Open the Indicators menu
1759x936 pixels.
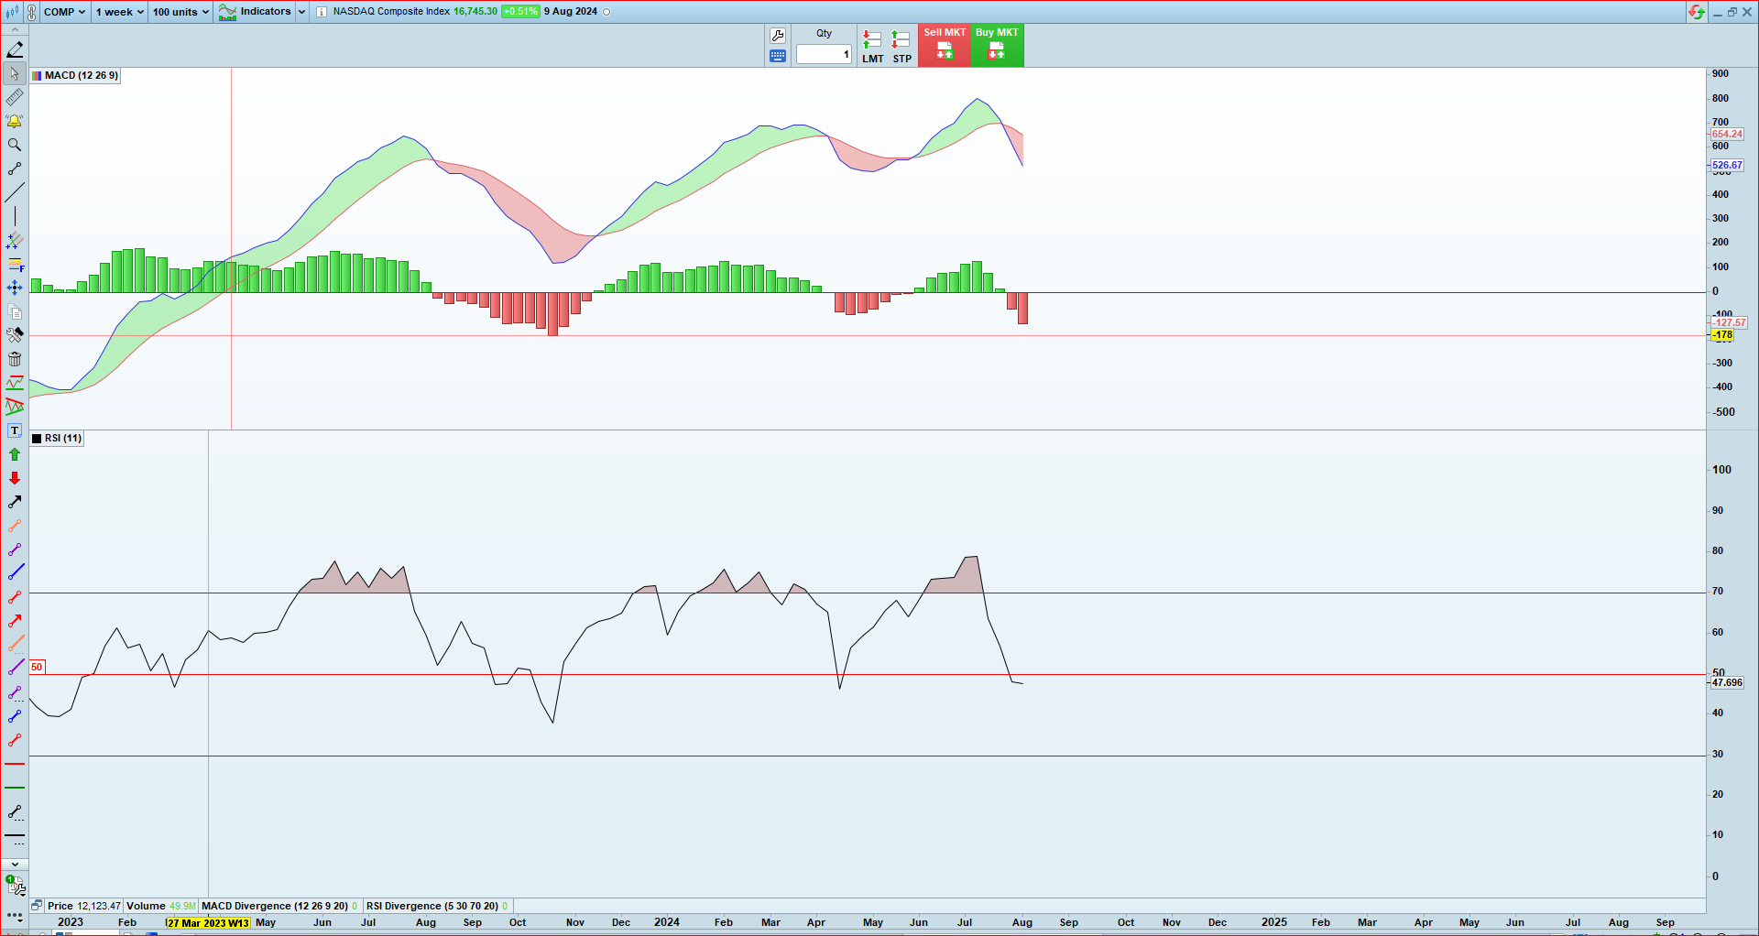point(256,12)
